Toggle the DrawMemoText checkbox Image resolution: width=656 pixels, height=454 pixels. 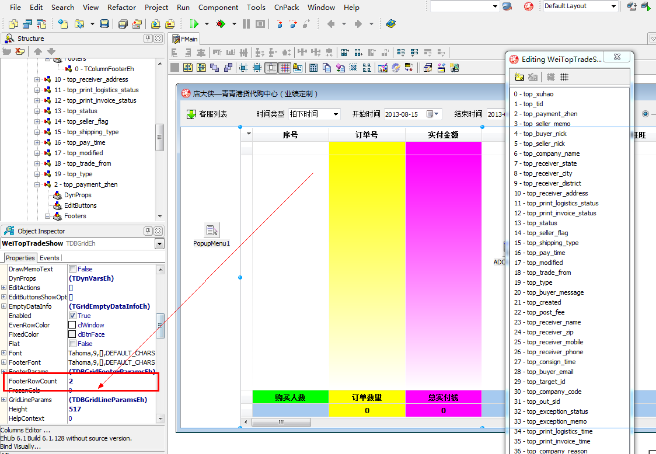[x=72, y=269]
